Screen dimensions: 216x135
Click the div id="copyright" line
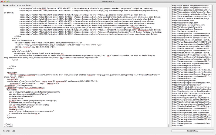pos(22,51)
